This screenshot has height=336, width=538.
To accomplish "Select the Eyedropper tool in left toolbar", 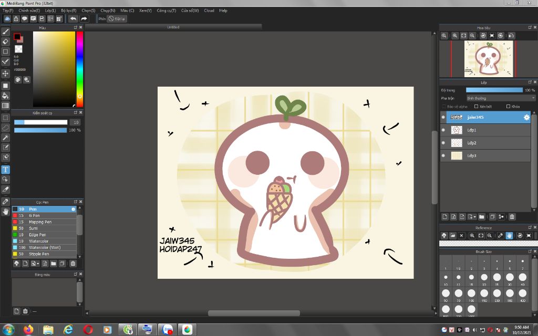I will click(5, 202).
